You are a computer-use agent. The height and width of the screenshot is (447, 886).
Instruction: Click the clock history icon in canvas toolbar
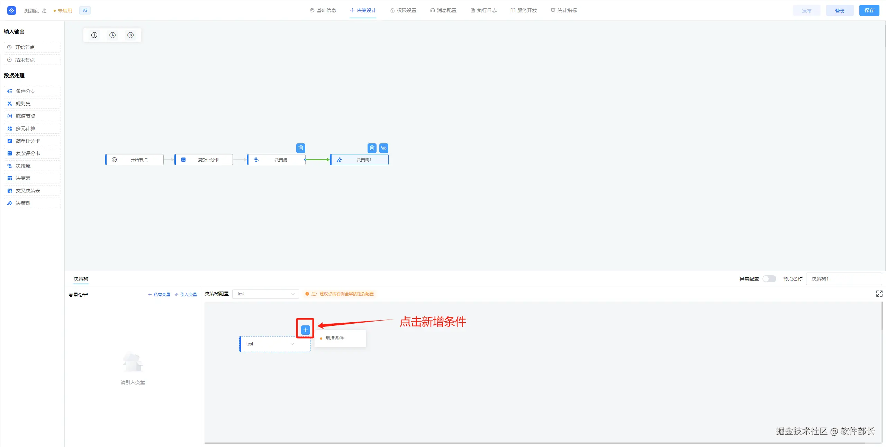click(x=112, y=35)
